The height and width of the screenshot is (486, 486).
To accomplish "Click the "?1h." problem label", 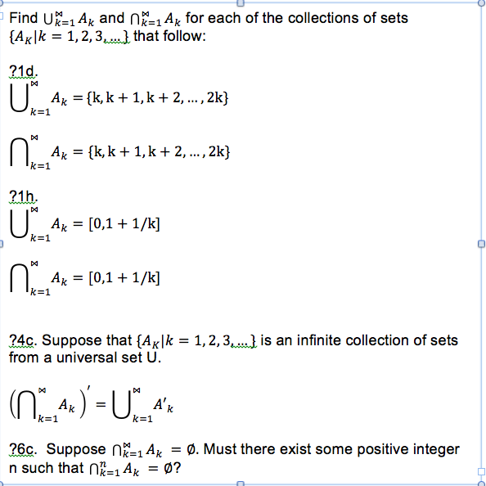I will click(23, 196).
